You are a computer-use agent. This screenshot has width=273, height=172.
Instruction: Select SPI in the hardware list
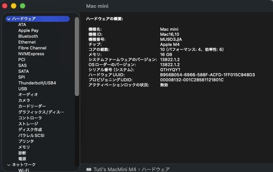pos(21,77)
